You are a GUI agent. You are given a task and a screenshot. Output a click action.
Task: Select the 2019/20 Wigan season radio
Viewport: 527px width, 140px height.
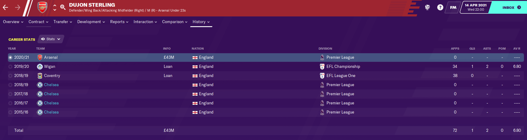pos(10,67)
